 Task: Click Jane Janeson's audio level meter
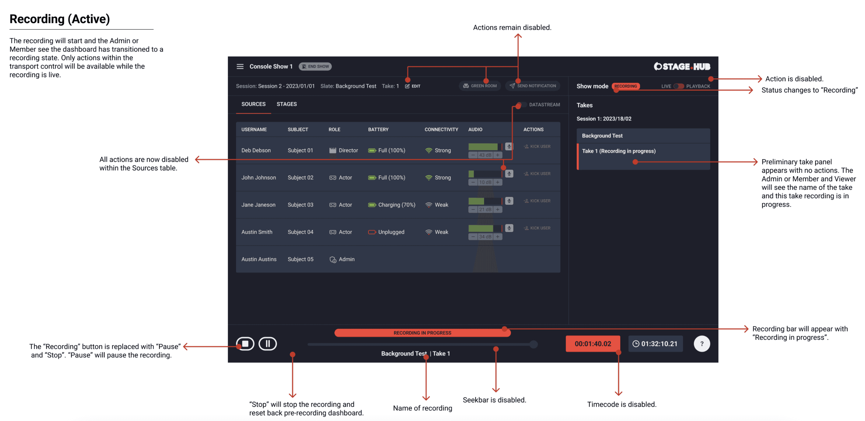tap(485, 201)
